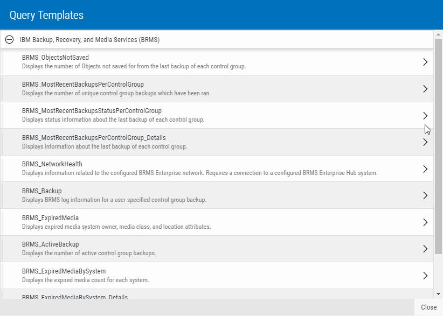Open chevron for BRMS_MostRecentBackupsPerControlGroup_Details

point(425,142)
